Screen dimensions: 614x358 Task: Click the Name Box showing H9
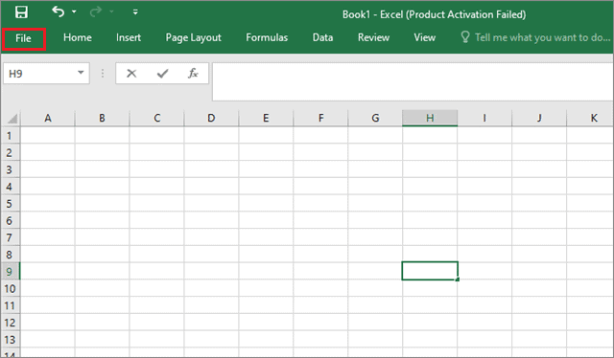[46, 73]
